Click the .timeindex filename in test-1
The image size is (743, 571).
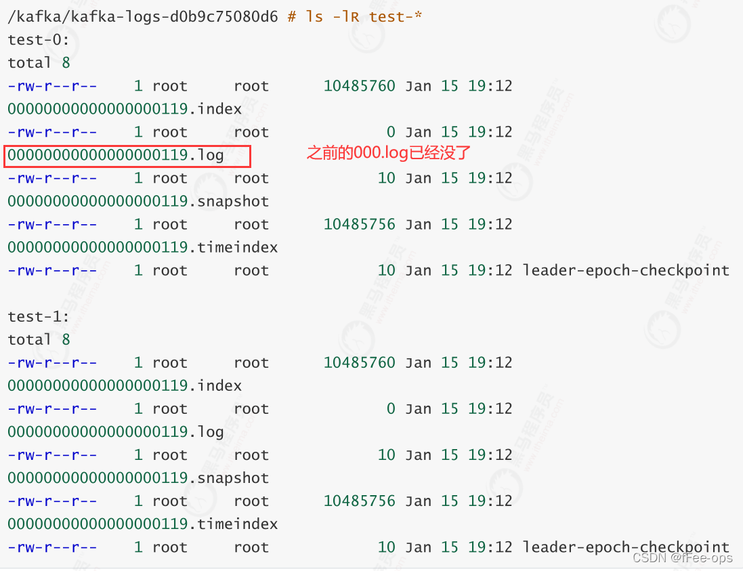(143, 524)
